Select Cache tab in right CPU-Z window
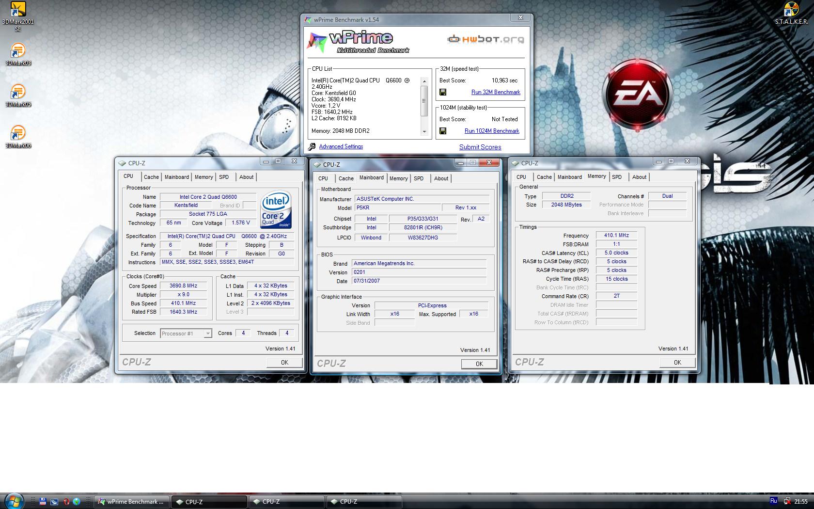The height and width of the screenshot is (509, 814). click(544, 177)
